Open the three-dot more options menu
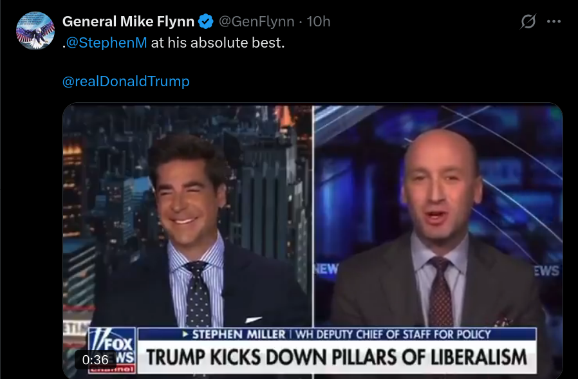Viewport: 578px width, 379px height. click(x=554, y=21)
